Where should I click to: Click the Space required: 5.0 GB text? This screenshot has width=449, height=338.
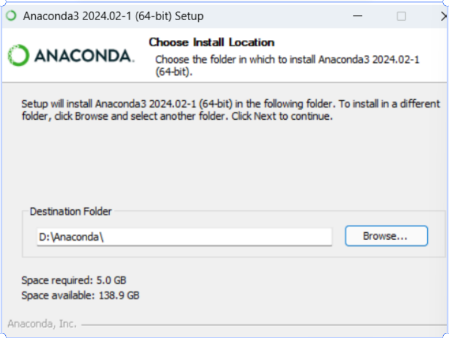click(74, 280)
